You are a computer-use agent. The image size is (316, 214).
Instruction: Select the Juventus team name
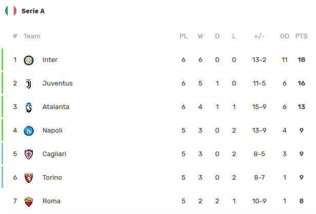tap(57, 83)
